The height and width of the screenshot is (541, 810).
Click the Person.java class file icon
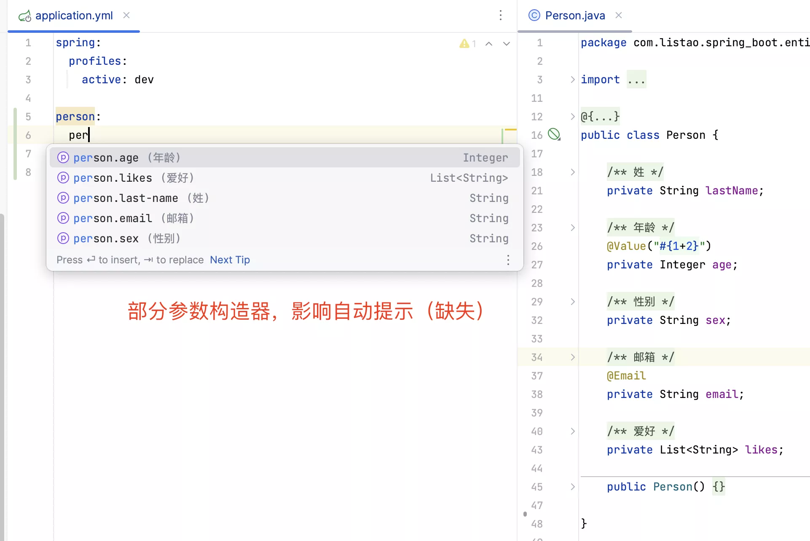pos(534,16)
